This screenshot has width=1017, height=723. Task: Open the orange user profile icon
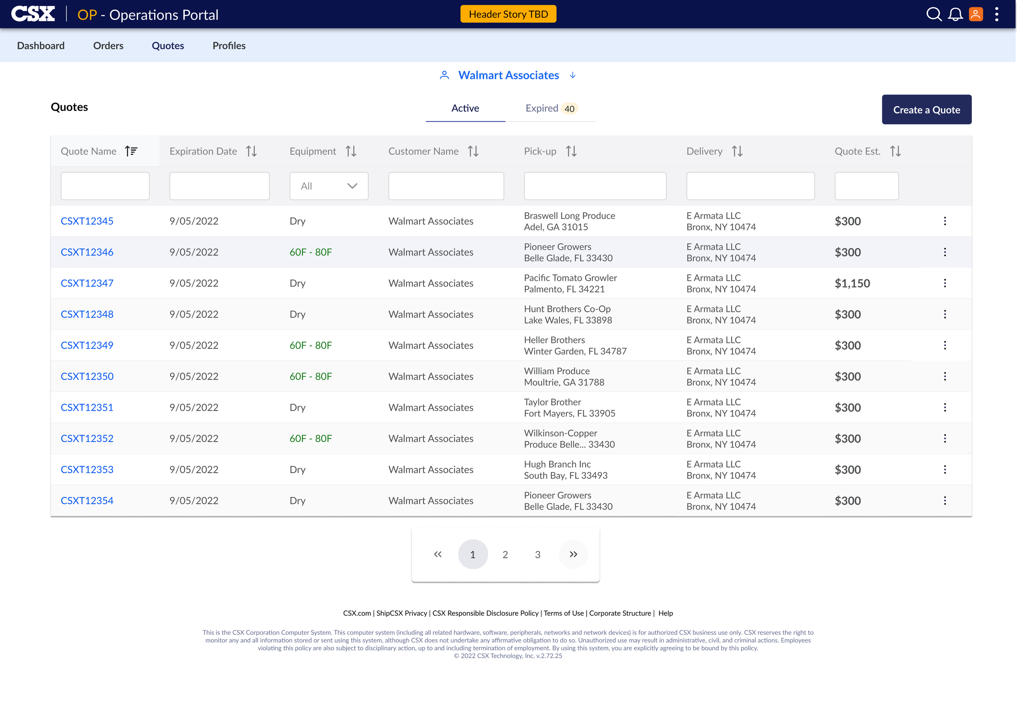point(975,14)
